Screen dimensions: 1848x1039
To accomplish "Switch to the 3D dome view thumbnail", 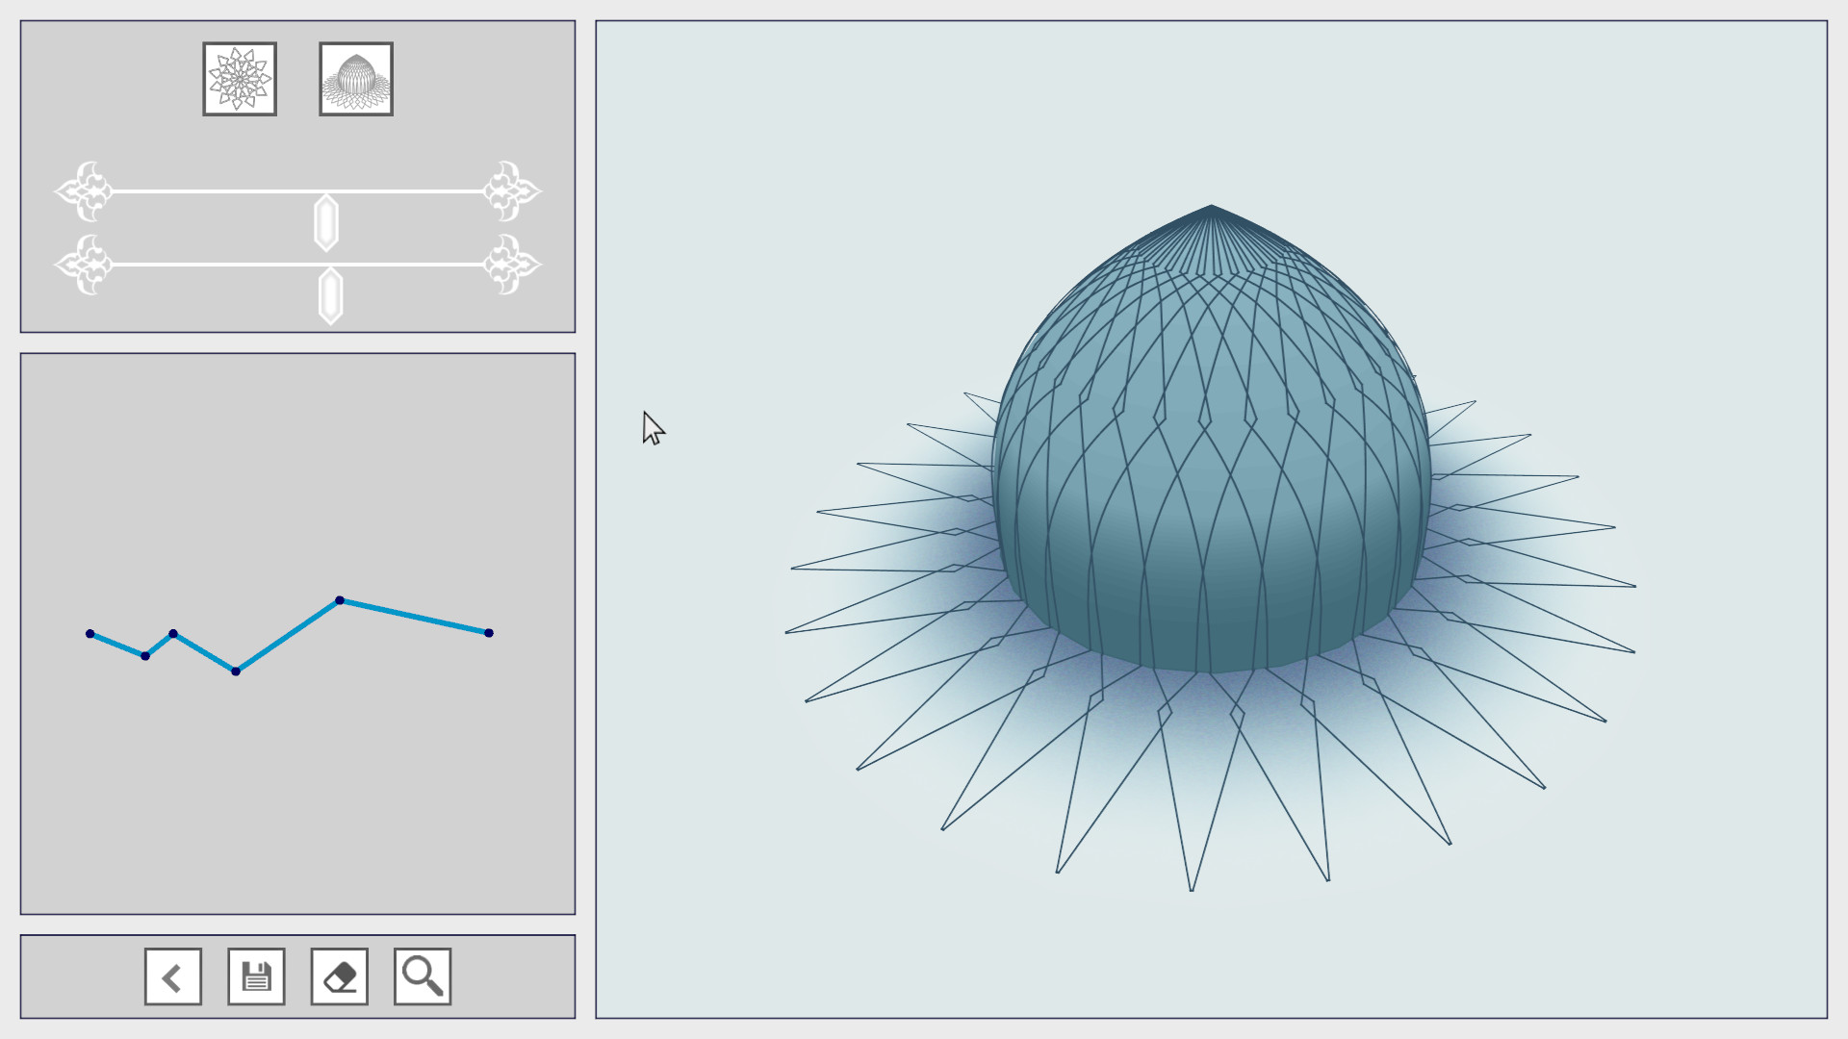I will pos(356,79).
